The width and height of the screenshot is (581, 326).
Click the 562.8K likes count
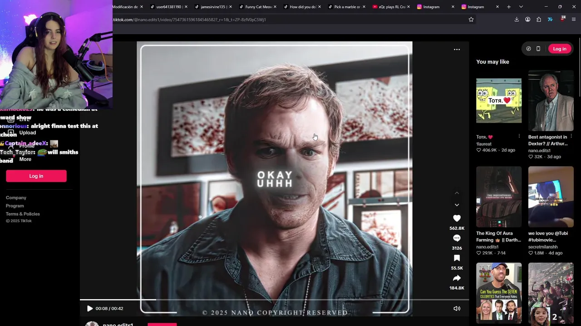tap(457, 228)
